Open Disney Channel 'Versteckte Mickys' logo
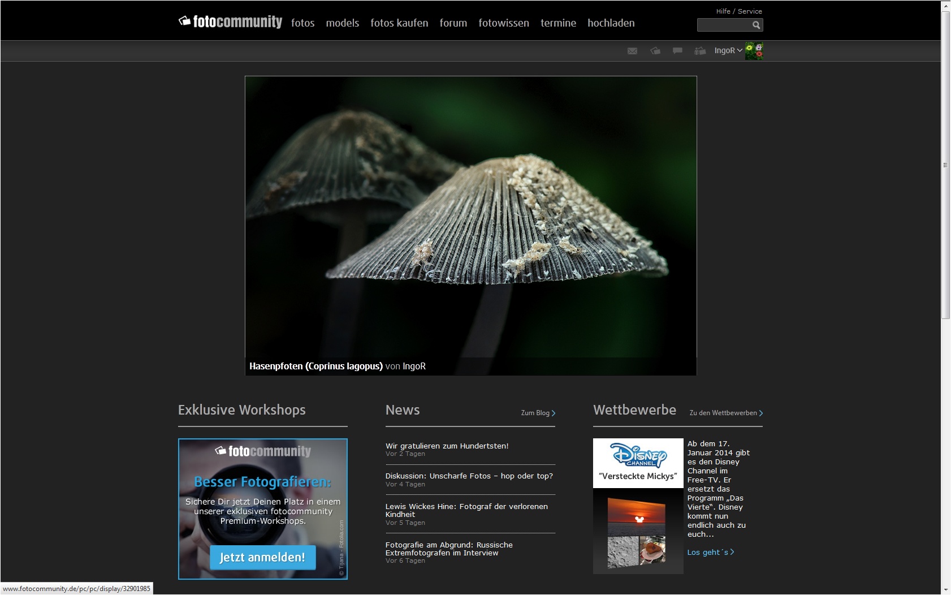951x595 pixels. 638,463
